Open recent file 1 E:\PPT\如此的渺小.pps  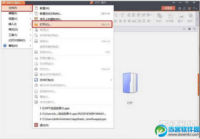point(73,108)
